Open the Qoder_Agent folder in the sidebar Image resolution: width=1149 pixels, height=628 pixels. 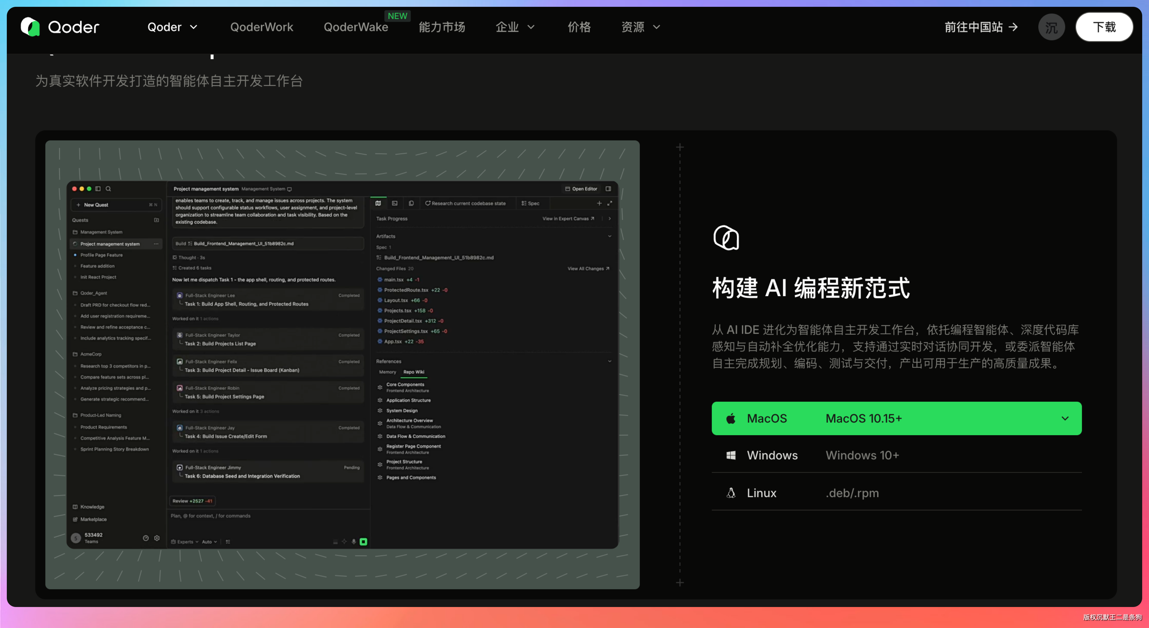(93, 293)
